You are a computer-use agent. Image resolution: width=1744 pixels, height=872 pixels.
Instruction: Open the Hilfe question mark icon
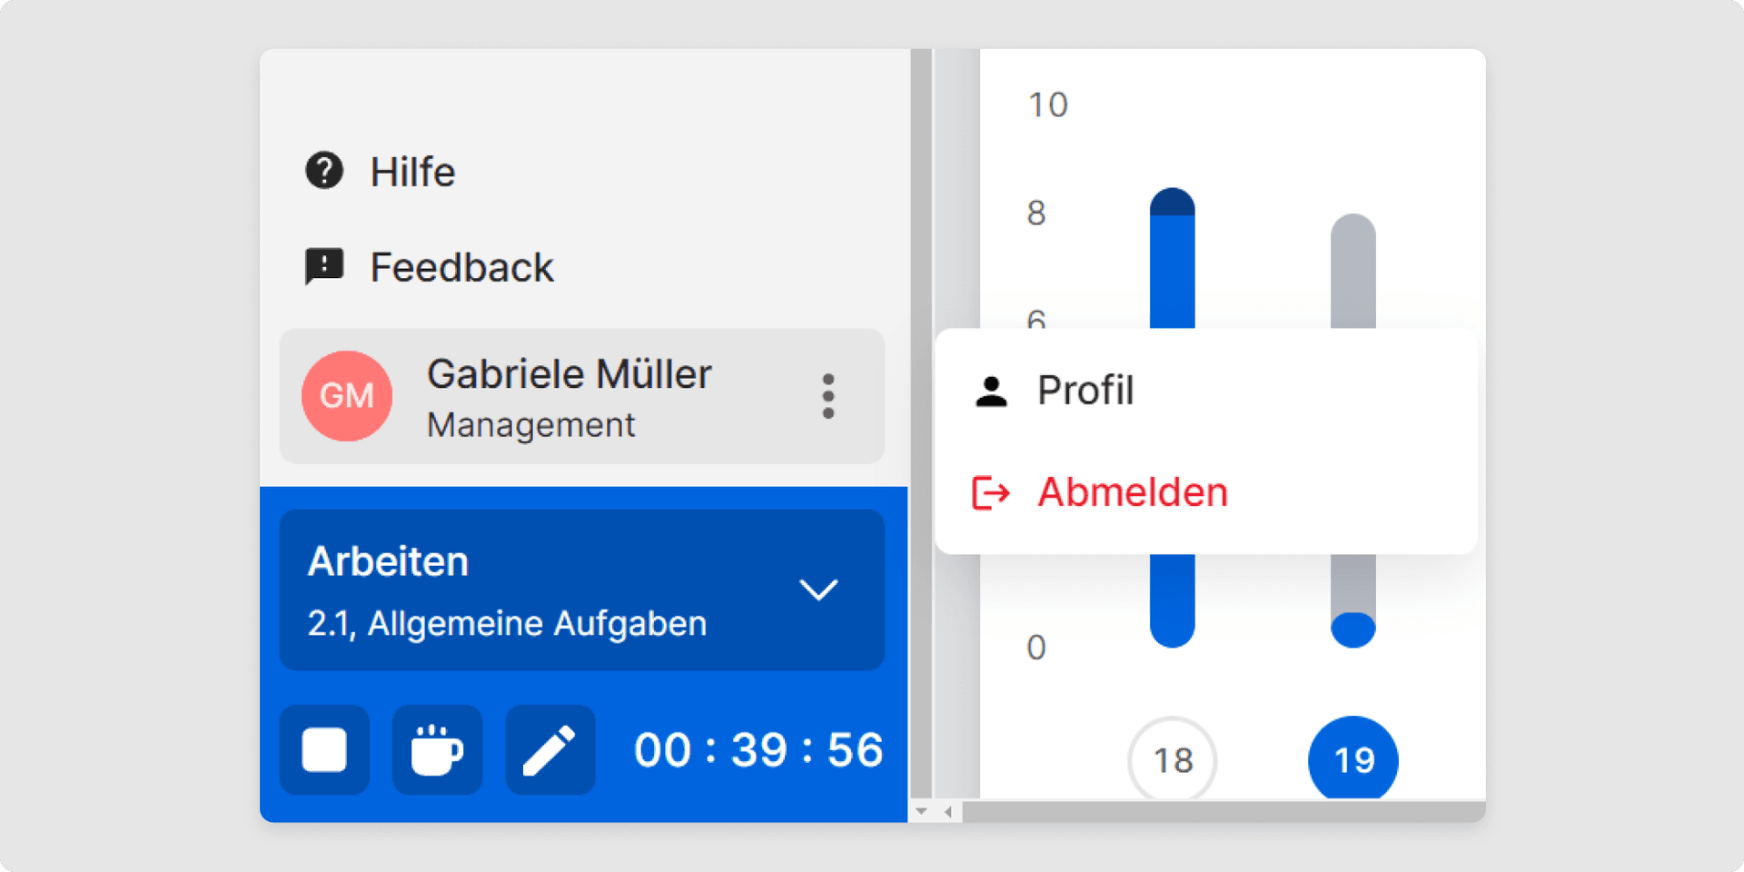(324, 171)
